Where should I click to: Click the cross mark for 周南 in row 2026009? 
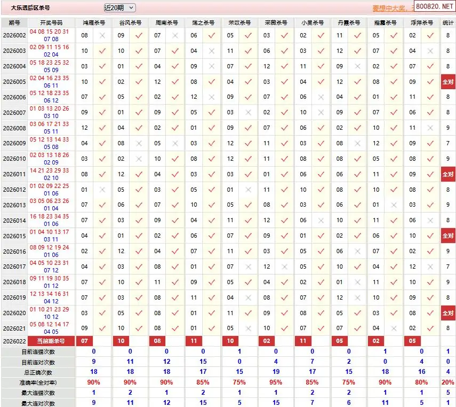(175, 143)
